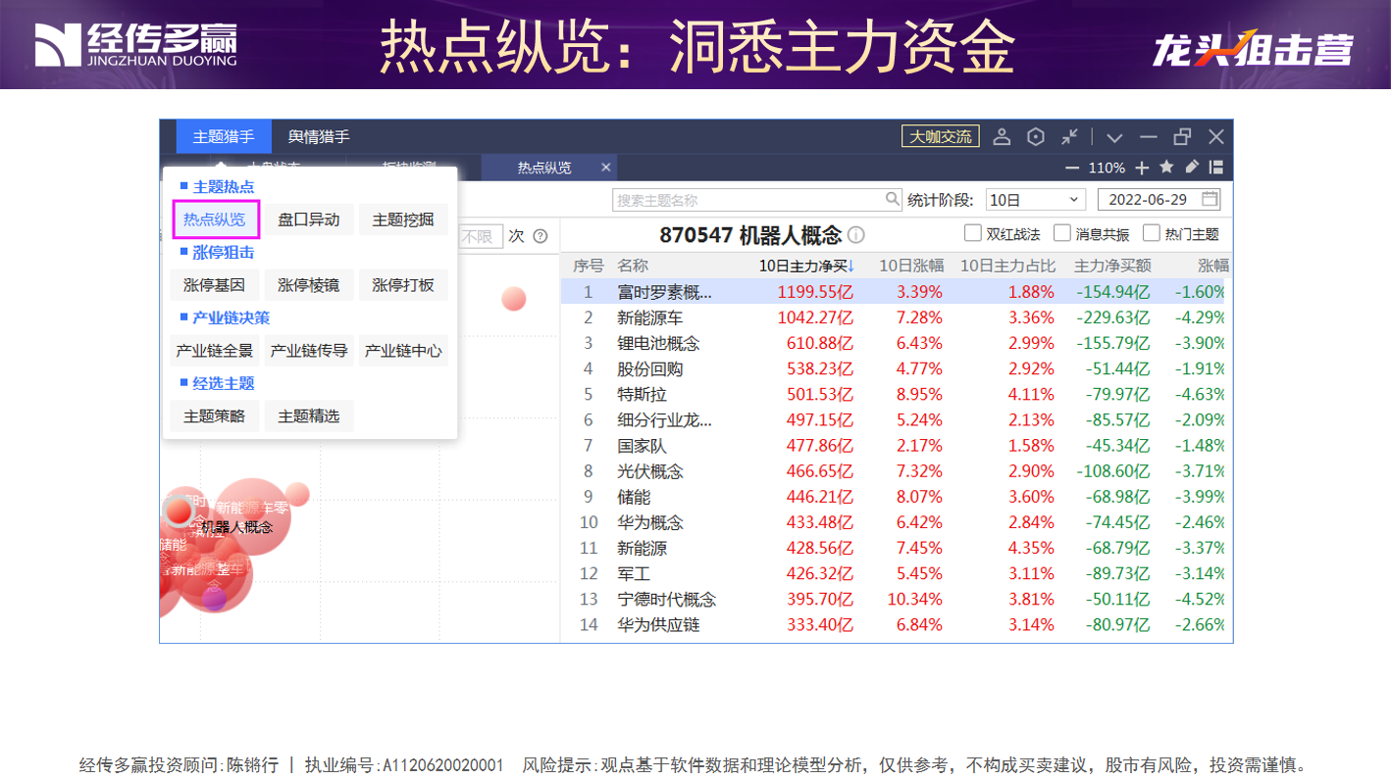Open the 统计阶段 10日 dropdown
The width and height of the screenshot is (1391, 780).
coord(1035,199)
